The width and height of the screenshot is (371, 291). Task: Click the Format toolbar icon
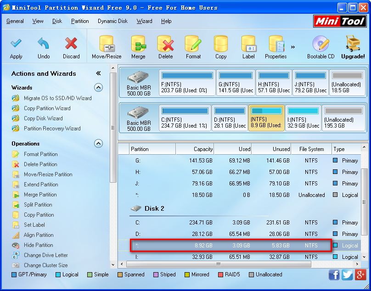tap(193, 44)
